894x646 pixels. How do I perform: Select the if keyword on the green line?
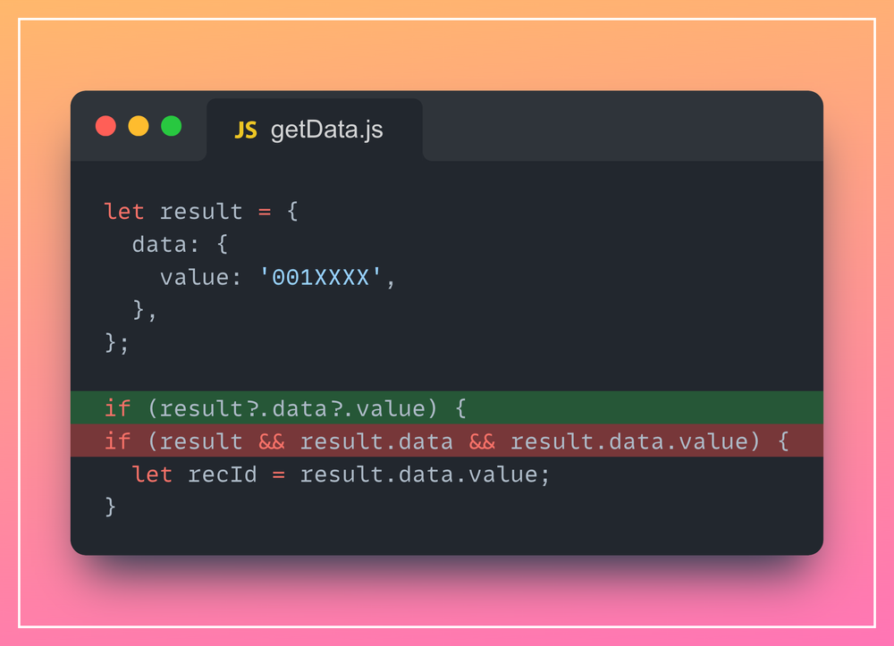(116, 408)
